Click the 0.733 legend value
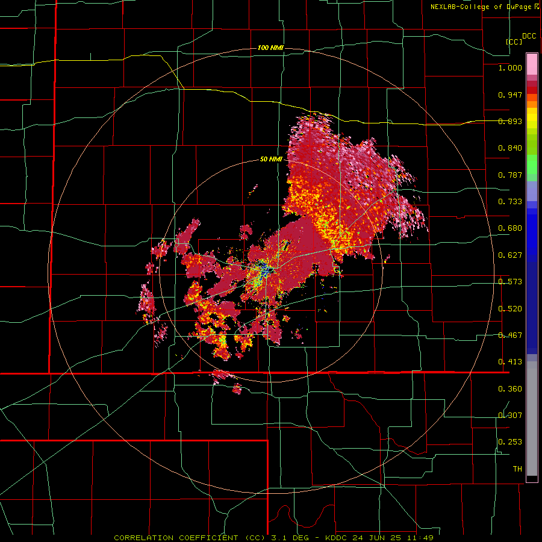This screenshot has height=542, width=542. click(510, 202)
